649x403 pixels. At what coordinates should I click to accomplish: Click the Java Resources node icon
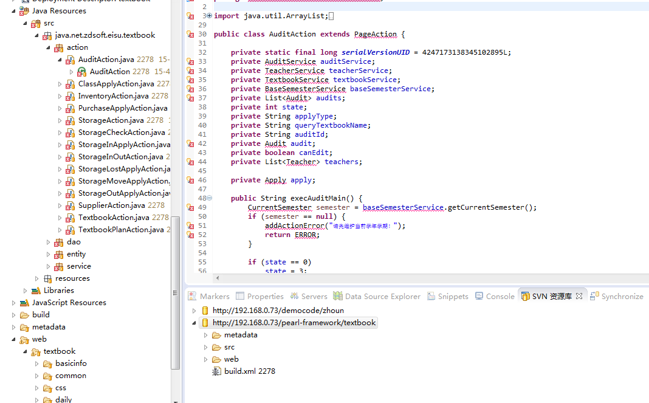coord(24,11)
